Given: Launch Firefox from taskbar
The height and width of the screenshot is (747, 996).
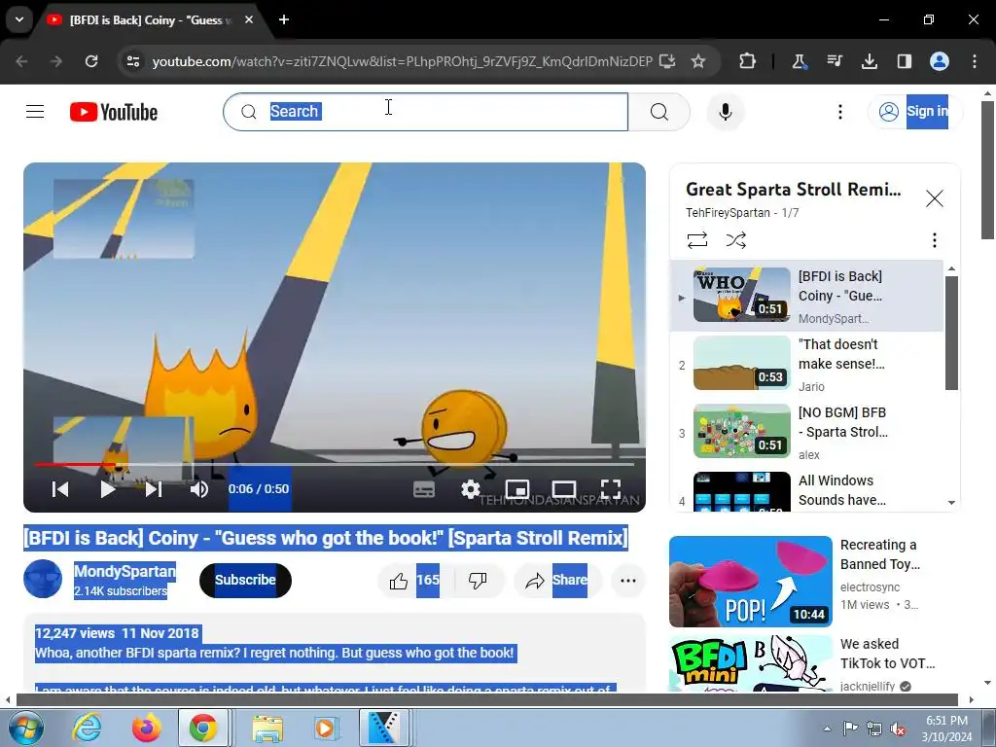Looking at the screenshot, I should [146, 728].
